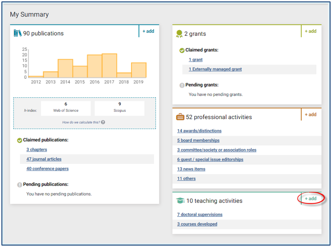
Task: View the 1 Externally managed grant
Action: click(215, 69)
